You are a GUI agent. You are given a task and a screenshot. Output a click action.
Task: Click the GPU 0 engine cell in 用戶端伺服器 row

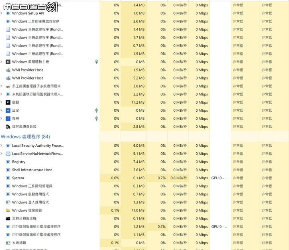coord(219,227)
